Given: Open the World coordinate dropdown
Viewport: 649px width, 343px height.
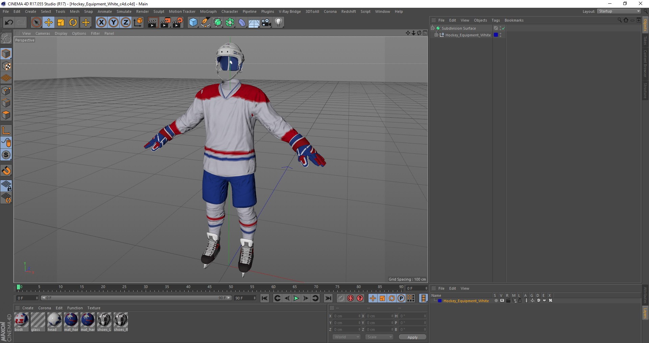Looking at the screenshot, I should (x=346, y=337).
